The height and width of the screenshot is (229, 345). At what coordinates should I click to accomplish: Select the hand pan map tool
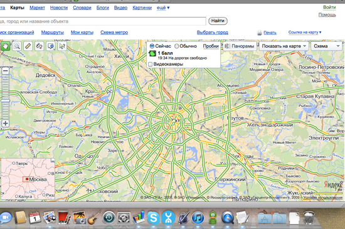5,46
